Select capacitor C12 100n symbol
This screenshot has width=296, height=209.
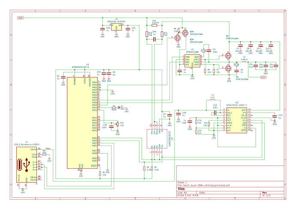click(x=215, y=113)
